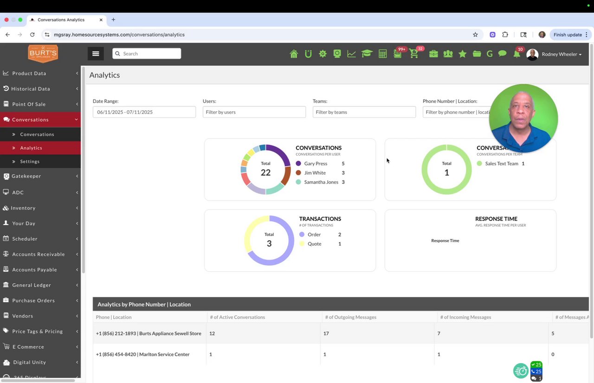Screen dimensions: 594x383
Task: Expand the Accounts Payable sidebar menu
Action: coord(40,270)
